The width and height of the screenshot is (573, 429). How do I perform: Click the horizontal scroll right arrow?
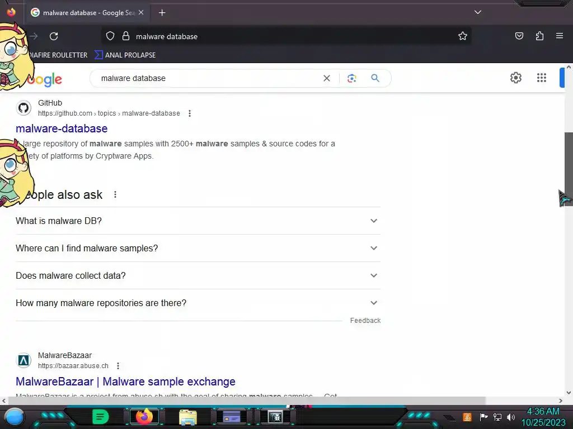tap(561, 401)
